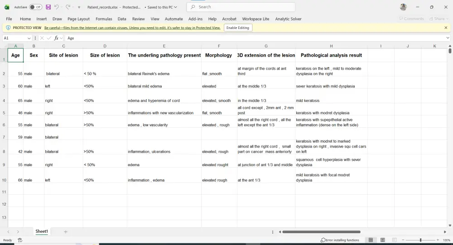Click the sheet tab bar options dots
The width and height of the screenshot is (453, 245).
[272, 232]
